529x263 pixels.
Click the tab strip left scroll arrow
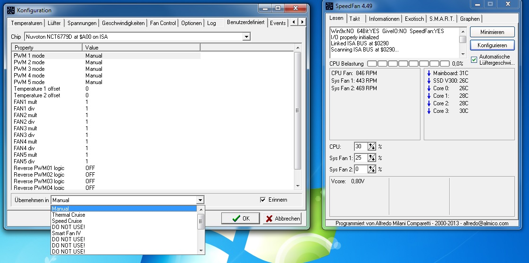click(294, 22)
